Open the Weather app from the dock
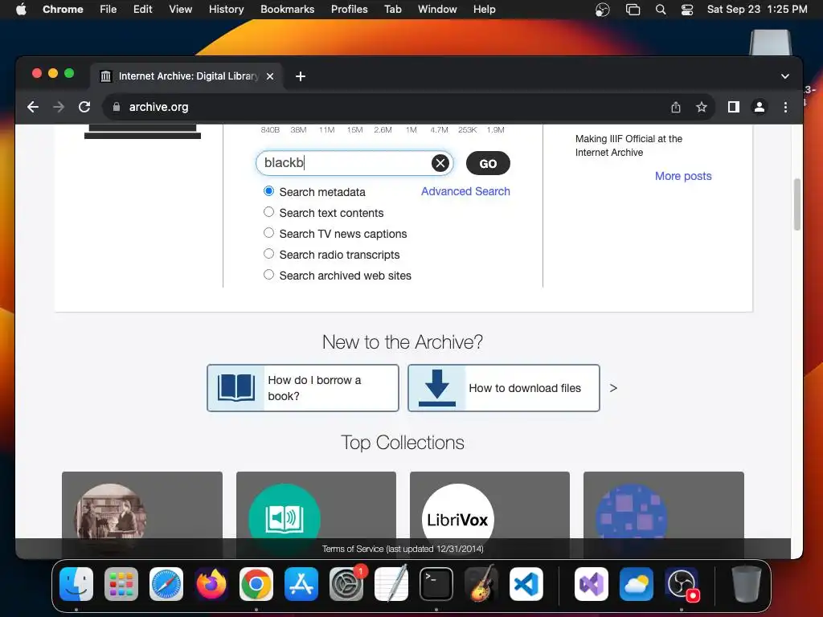This screenshot has height=617, width=823. point(637,584)
